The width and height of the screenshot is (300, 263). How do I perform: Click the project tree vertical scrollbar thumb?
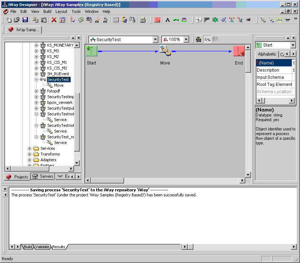tap(77, 122)
